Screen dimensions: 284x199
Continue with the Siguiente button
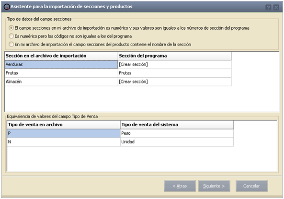click(214, 186)
